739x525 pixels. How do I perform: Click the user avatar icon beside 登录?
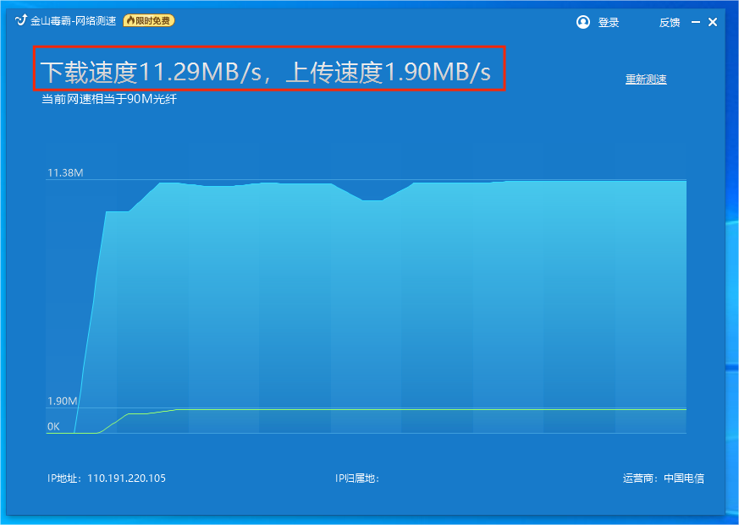point(582,22)
